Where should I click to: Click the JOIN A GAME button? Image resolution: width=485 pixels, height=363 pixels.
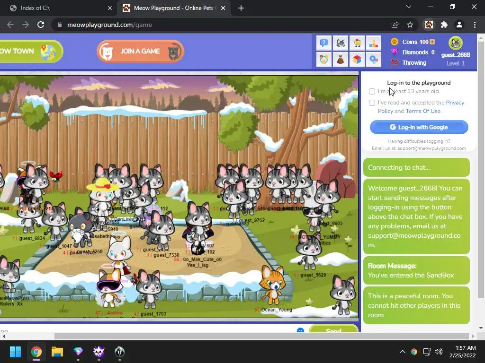tap(140, 51)
